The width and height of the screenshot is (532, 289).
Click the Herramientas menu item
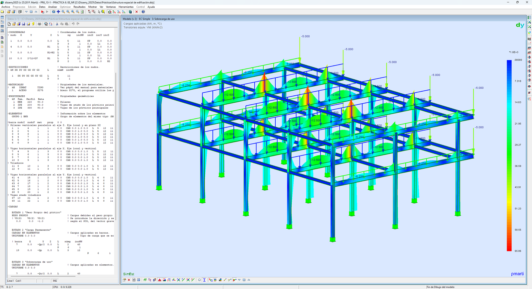click(x=126, y=7)
